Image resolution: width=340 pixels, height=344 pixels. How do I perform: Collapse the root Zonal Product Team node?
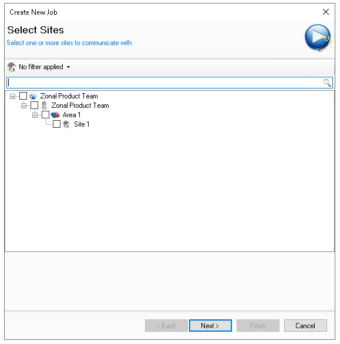tap(12, 96)
